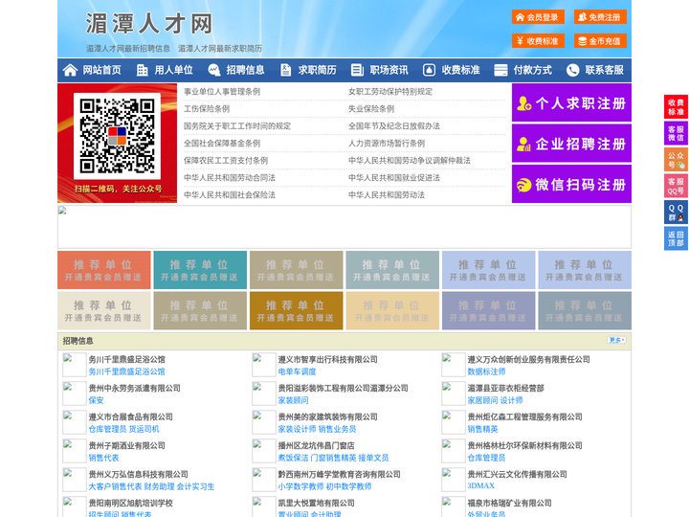689x517 pixels.
Task: Open 女职工劳动保护特别规定 link
Action: [390, 92]
